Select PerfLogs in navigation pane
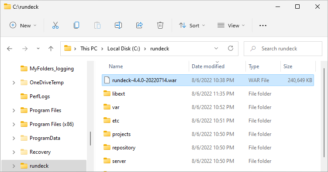This screenshot has height=172, width=328. [x=40, y=96]
